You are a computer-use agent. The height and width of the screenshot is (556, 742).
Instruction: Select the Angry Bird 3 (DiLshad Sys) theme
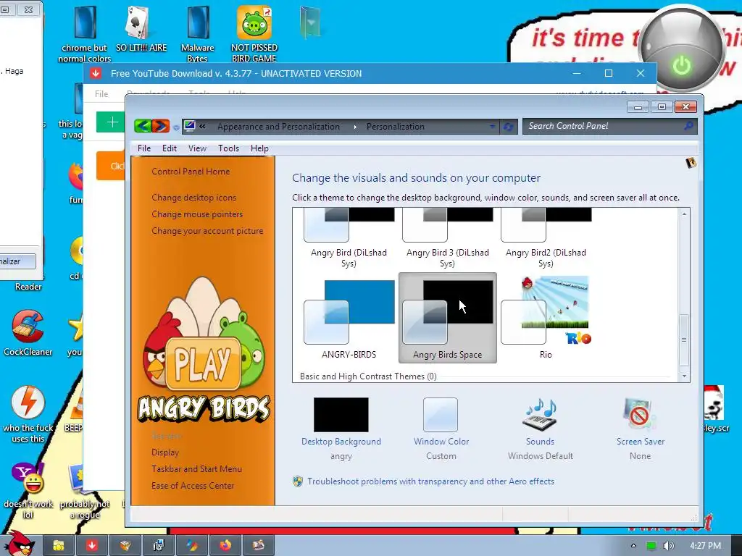coord(447,239)
